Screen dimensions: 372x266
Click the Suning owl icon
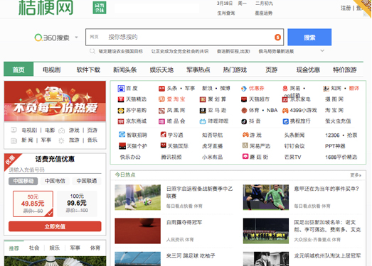[x=121, y=111]
